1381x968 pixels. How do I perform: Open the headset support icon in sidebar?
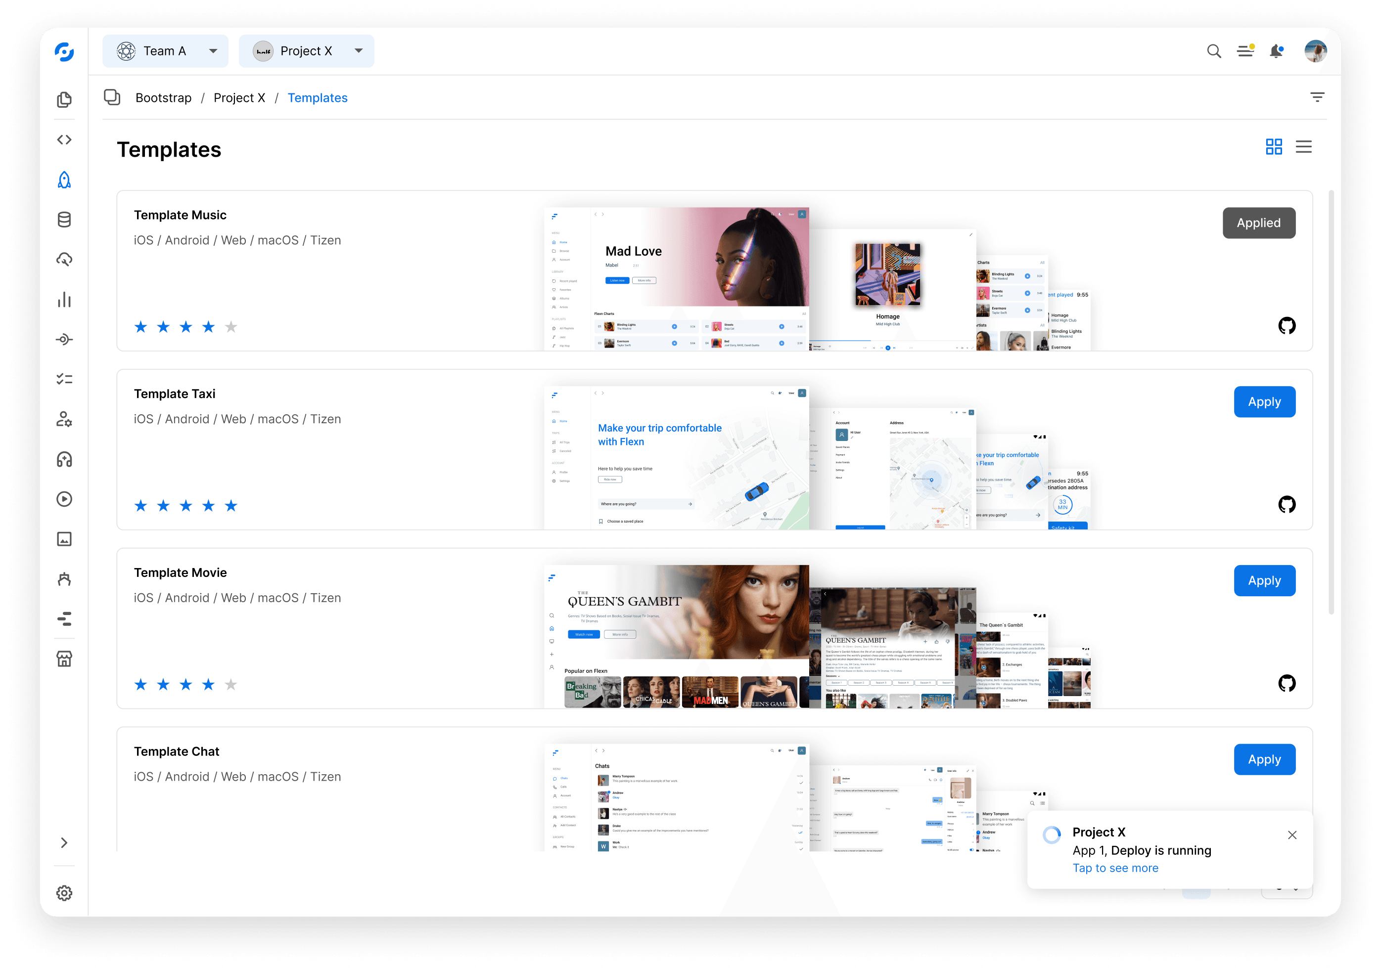pyautogui.click(x=64, y=459)
